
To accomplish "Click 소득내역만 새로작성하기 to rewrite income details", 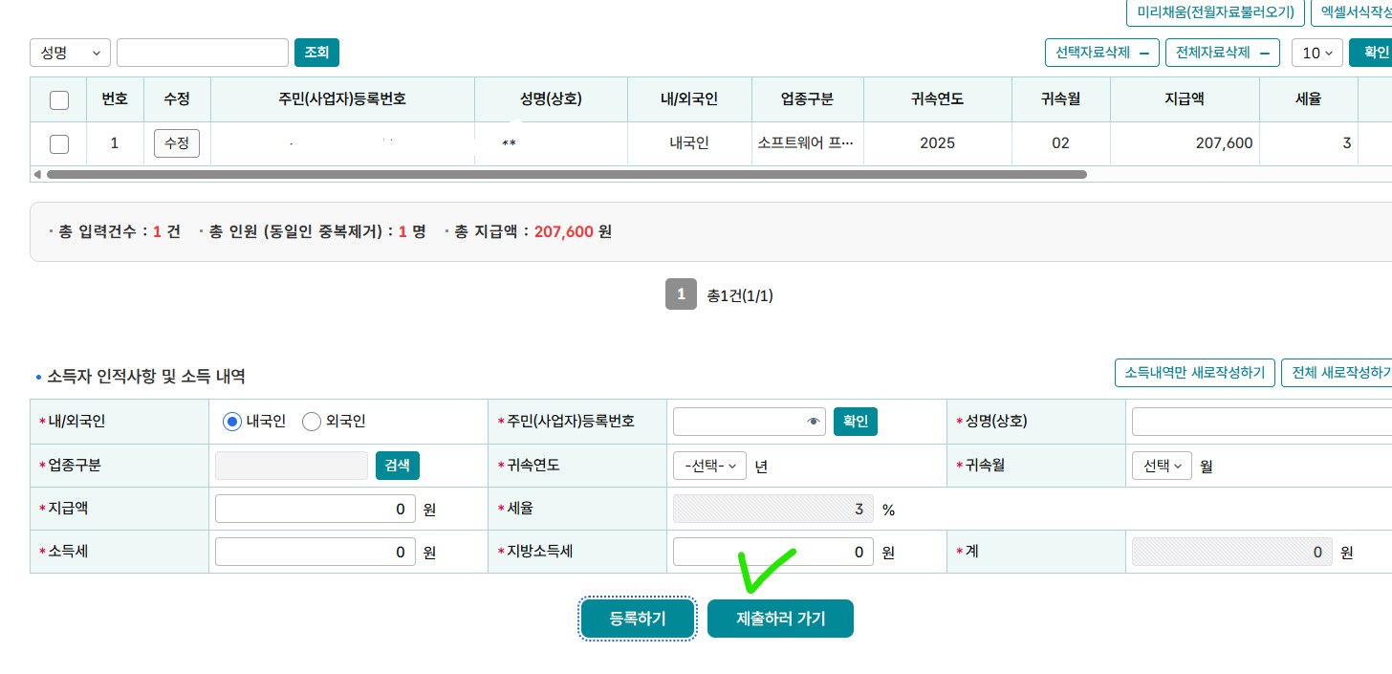I will [1194, 373].
